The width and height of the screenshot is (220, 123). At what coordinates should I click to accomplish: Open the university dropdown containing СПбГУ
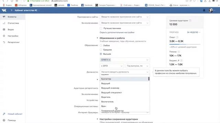tap(125, 60)
